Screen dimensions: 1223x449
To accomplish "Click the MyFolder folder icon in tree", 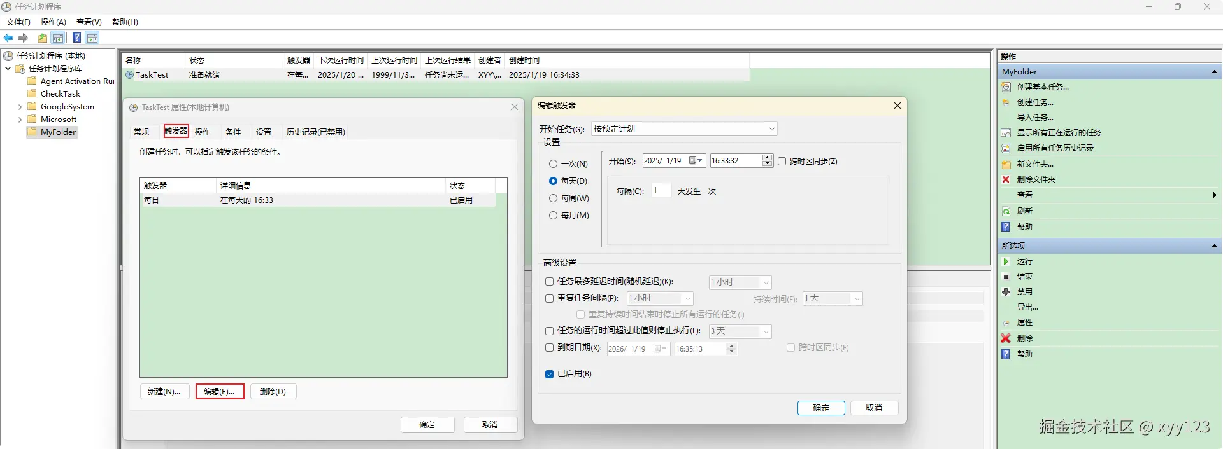I will 32,132.
